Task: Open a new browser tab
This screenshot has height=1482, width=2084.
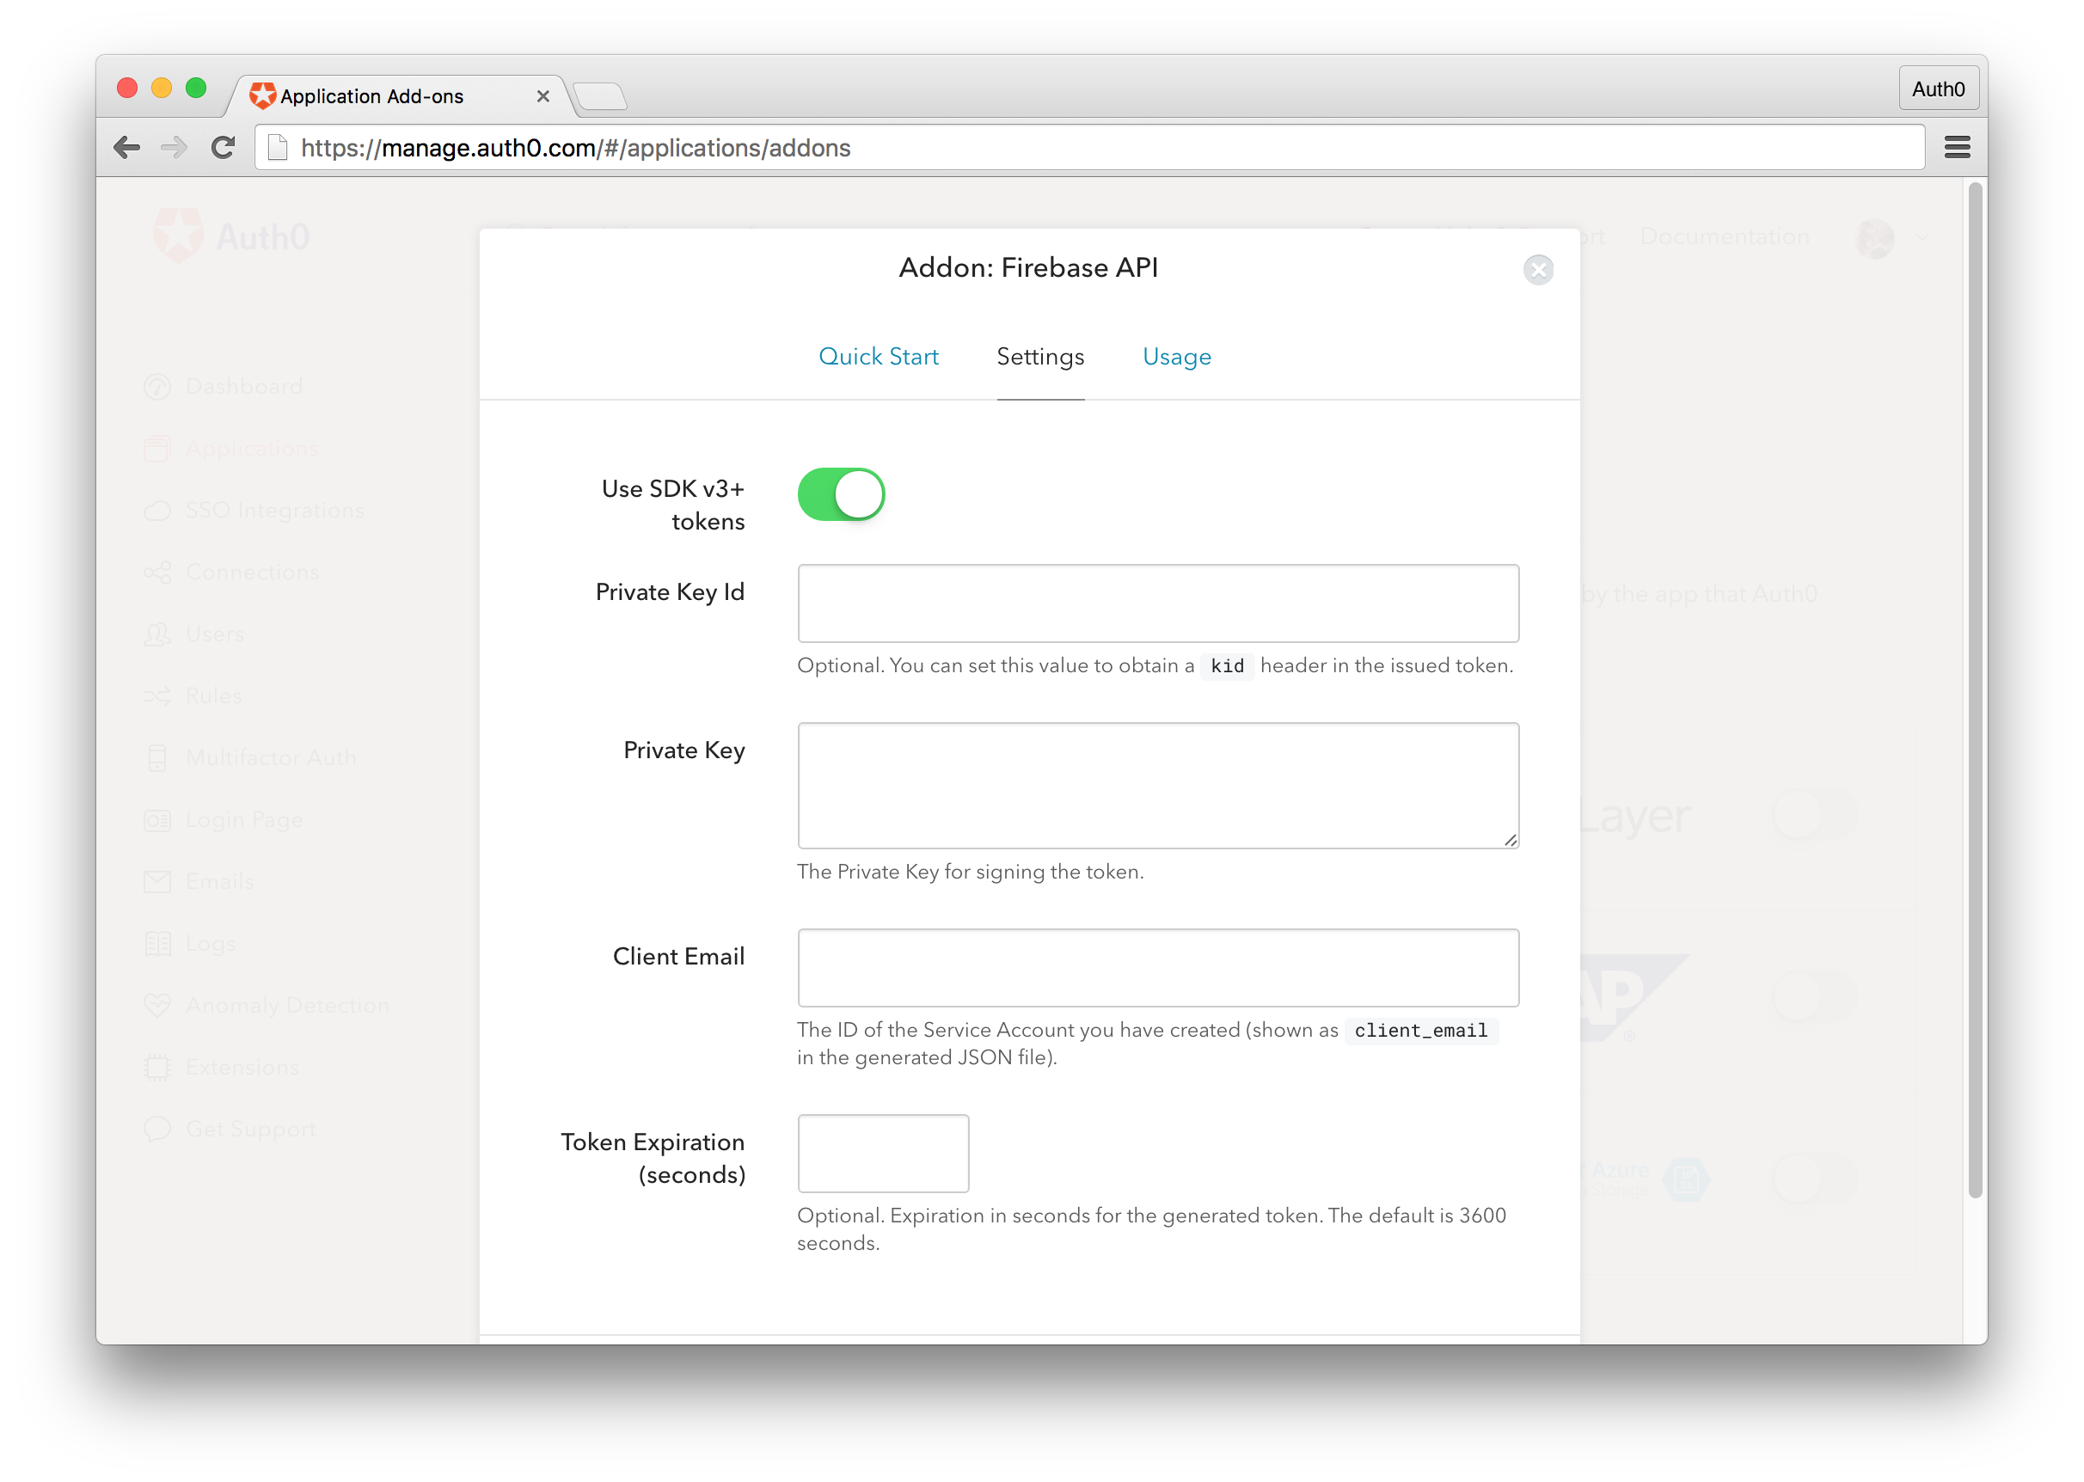Action: (x=600, y=95)
